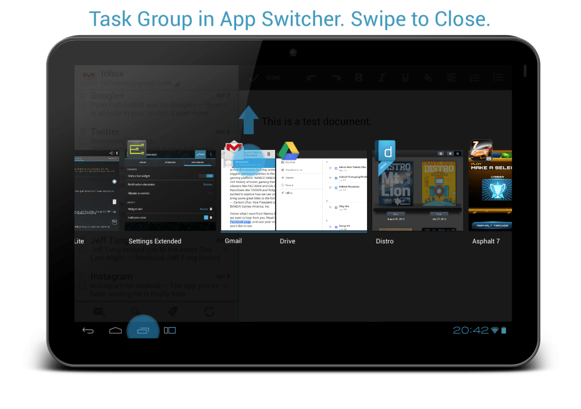The width and height of the screenshot is (581, 409).
Task: Select the Instagram email checkbox
Action: 83,286
